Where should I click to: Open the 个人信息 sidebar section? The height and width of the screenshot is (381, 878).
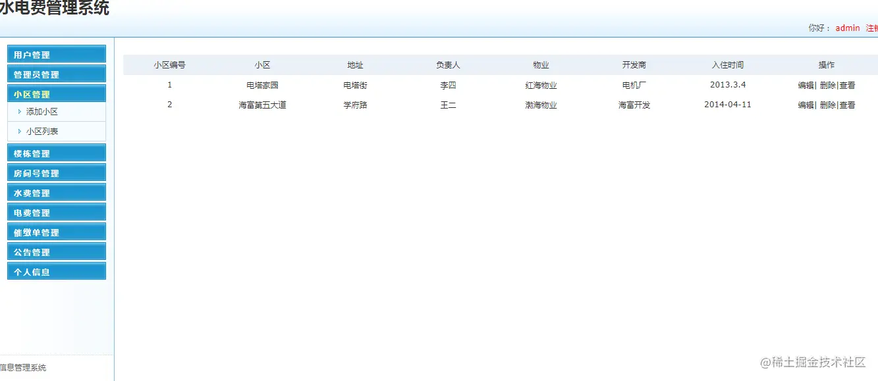point(56,270)
